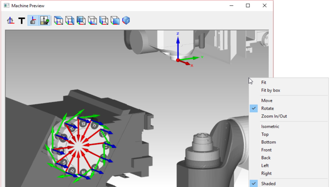
Task: Click the house-with-axes home icon
Action: tap(10, 21)
